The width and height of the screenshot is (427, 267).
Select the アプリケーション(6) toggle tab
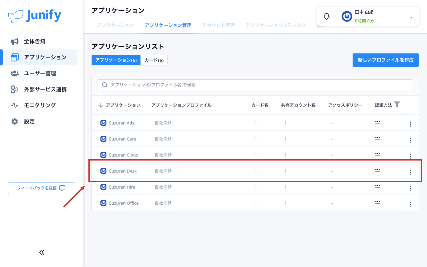click(116, 60)
